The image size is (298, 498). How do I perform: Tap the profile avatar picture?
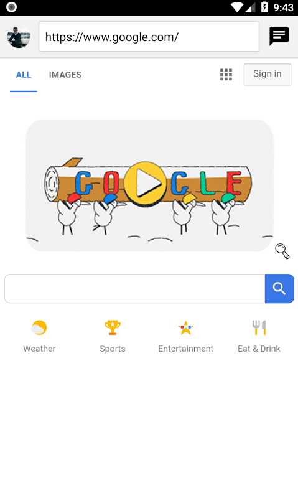pos(19,37)
